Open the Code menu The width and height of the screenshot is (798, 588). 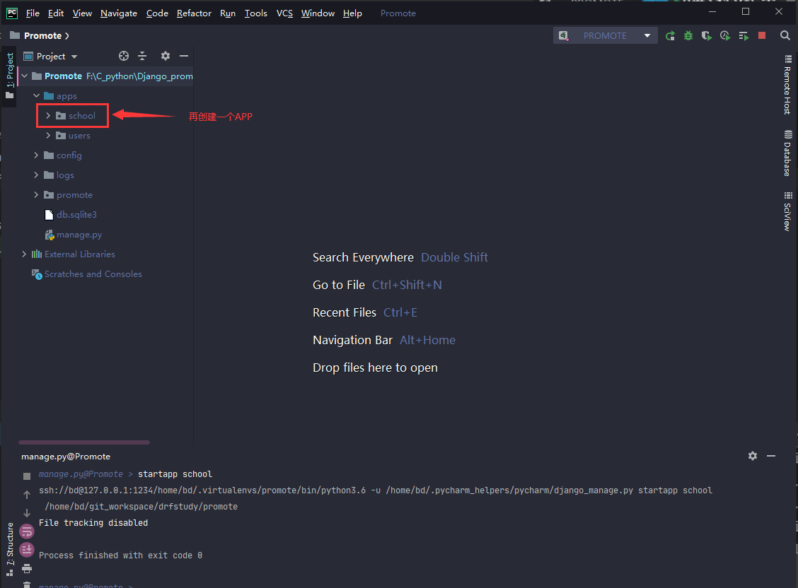(x=157, y=13)
